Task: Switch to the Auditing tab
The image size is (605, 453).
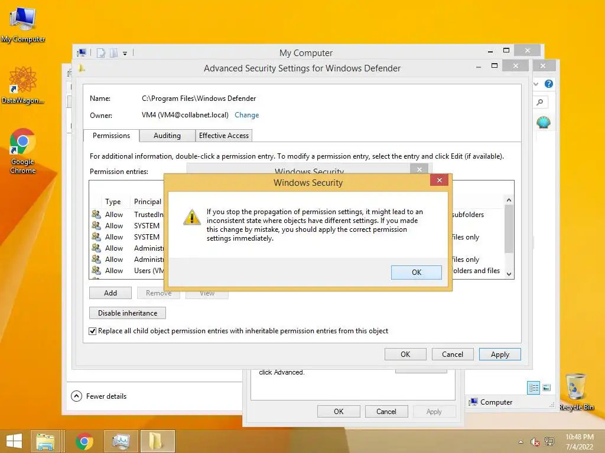Action: [167, 136]
